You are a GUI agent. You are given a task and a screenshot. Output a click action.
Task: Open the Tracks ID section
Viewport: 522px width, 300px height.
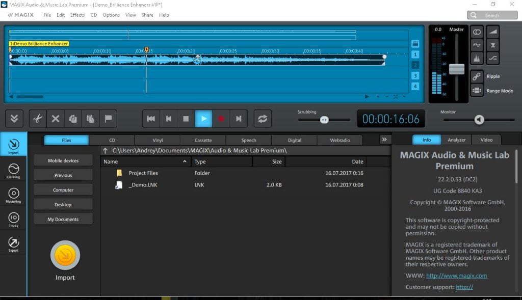13,220
